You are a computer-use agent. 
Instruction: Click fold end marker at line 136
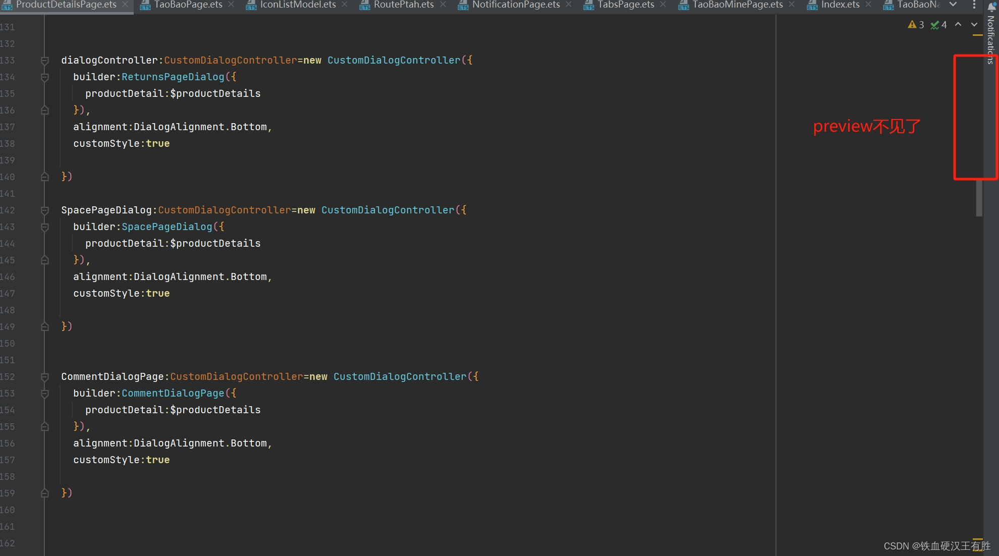click(x=45, y=110)
